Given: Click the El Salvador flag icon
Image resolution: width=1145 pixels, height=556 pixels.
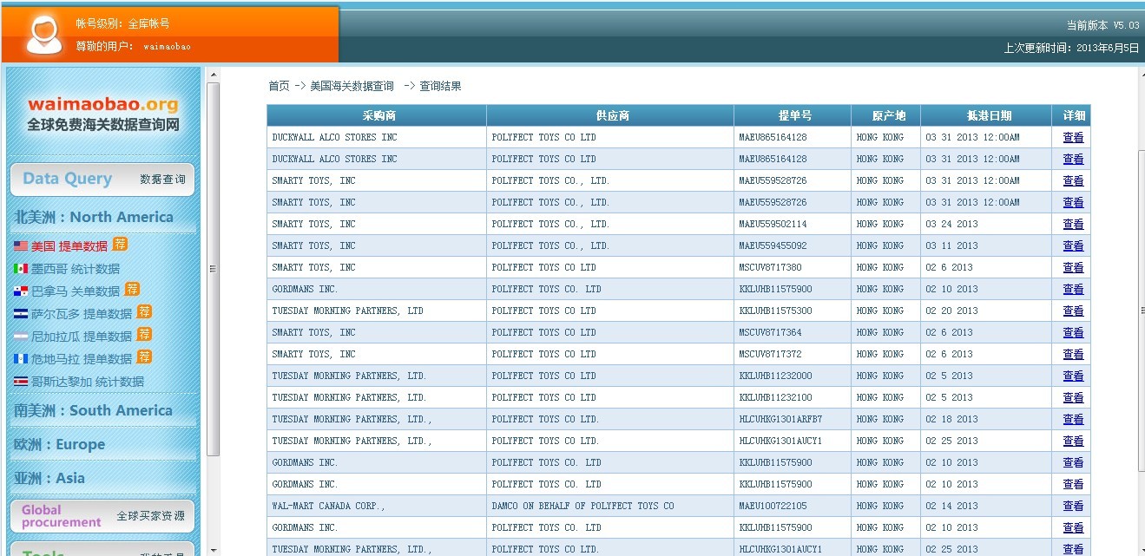Looking at the screenshot, I should pyautogui.click(x=21, y=314).
